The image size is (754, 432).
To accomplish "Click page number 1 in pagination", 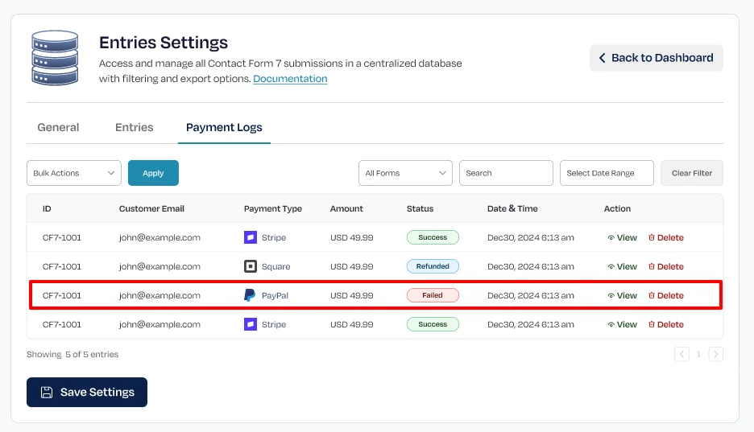I will click(698, 354).
